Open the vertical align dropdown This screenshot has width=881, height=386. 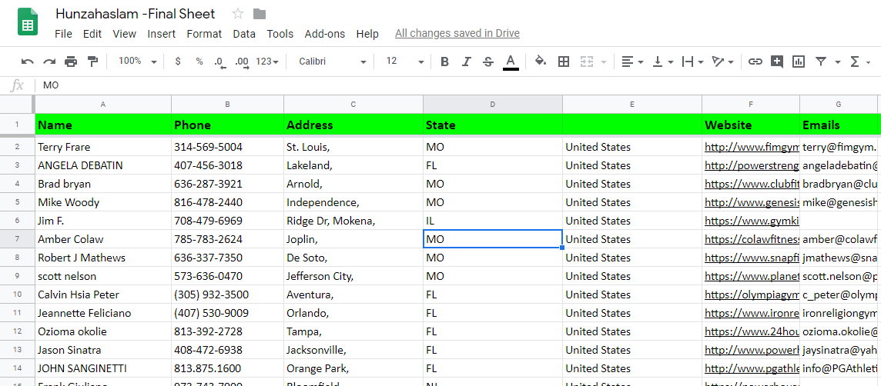[x=662, y=62]
